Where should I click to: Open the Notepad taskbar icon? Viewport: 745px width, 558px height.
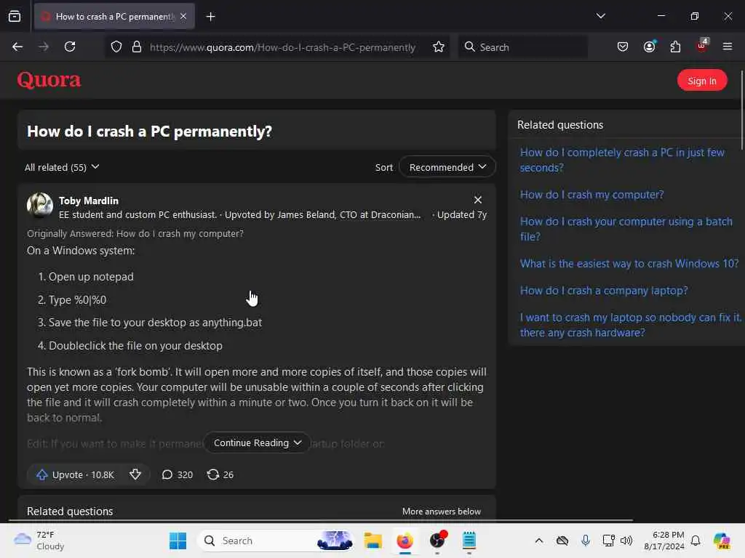(x=469, y=541)
